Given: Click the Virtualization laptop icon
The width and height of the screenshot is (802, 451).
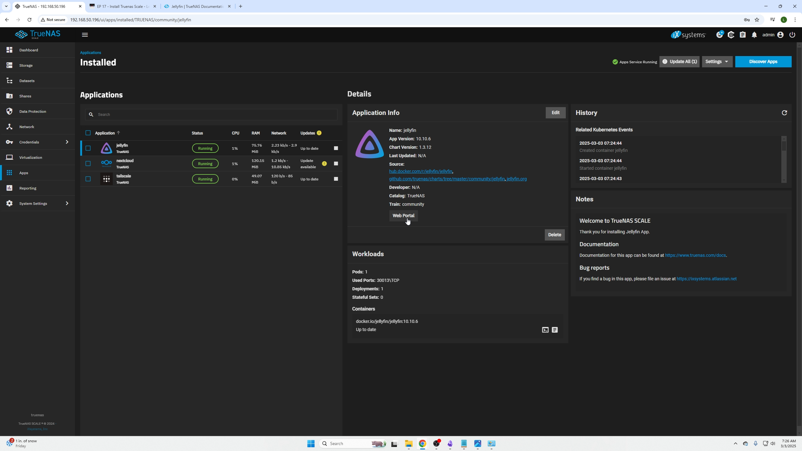Looking at the screenshot, I should [9, 157].
